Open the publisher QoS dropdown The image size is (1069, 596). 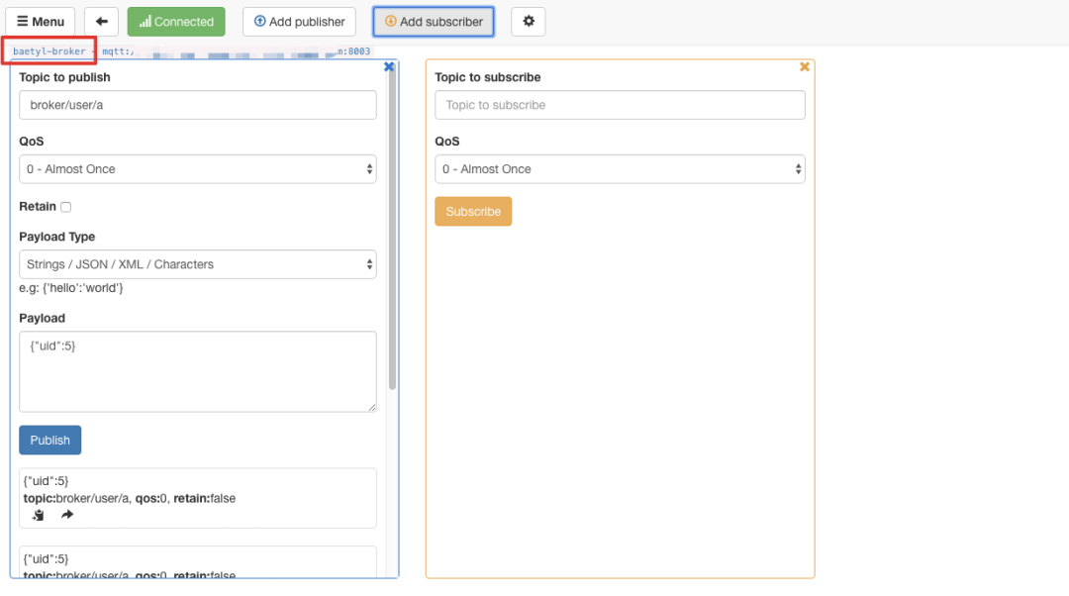[198, 169]
